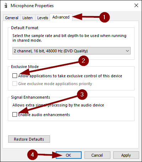The height and width of the screenshot is (162, 142).
Task: Go to the Levels tab
Action: click(x=43, y=18)
